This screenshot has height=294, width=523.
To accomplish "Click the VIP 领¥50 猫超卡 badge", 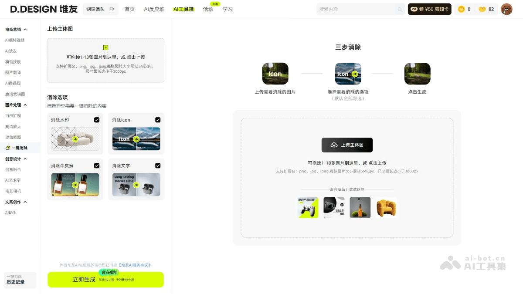I will coord(429,9).
